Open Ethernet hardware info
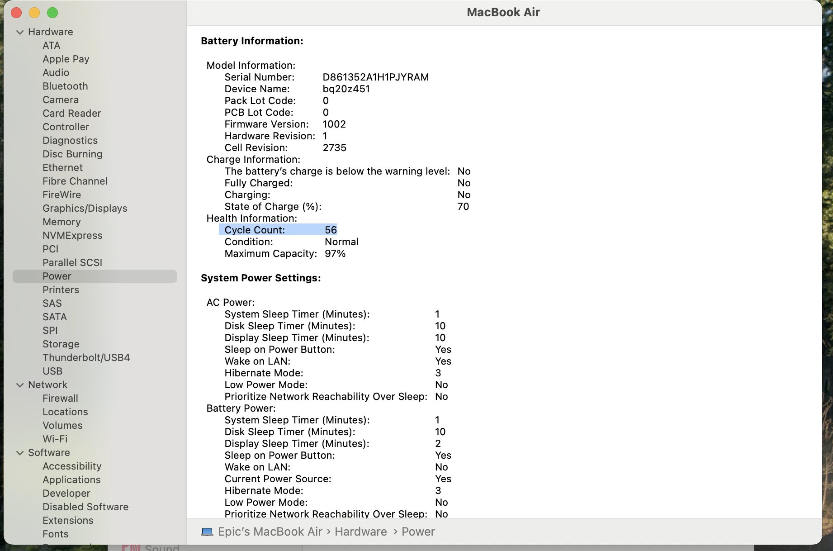Screen dimensions: 833x551 pos(63,168)
